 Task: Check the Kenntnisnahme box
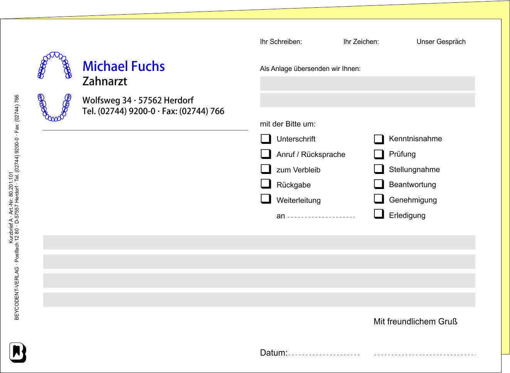(379, 139)
